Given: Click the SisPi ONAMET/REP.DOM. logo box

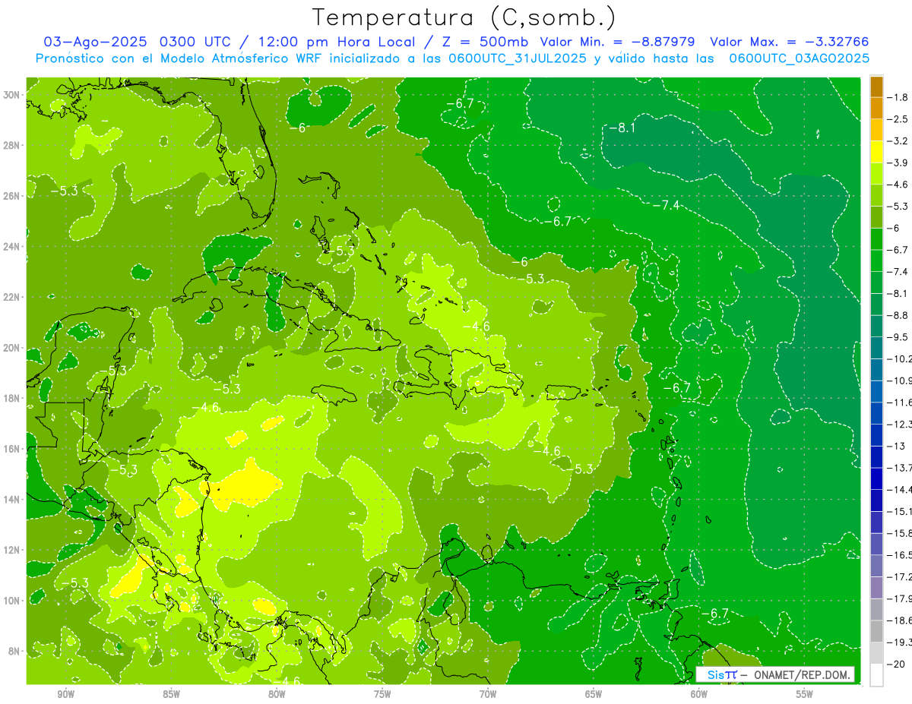Looking at the screenshot, I should click(774, 674).
